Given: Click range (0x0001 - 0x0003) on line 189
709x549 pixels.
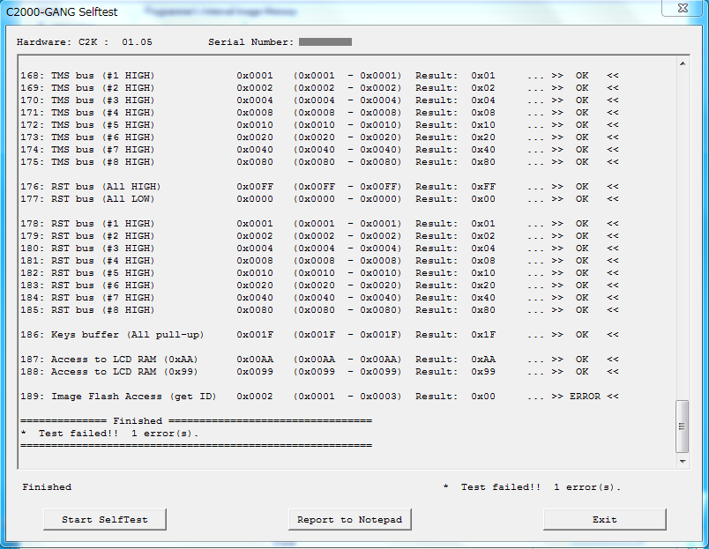Looking at the screenshot, I should tap(347, 397).
